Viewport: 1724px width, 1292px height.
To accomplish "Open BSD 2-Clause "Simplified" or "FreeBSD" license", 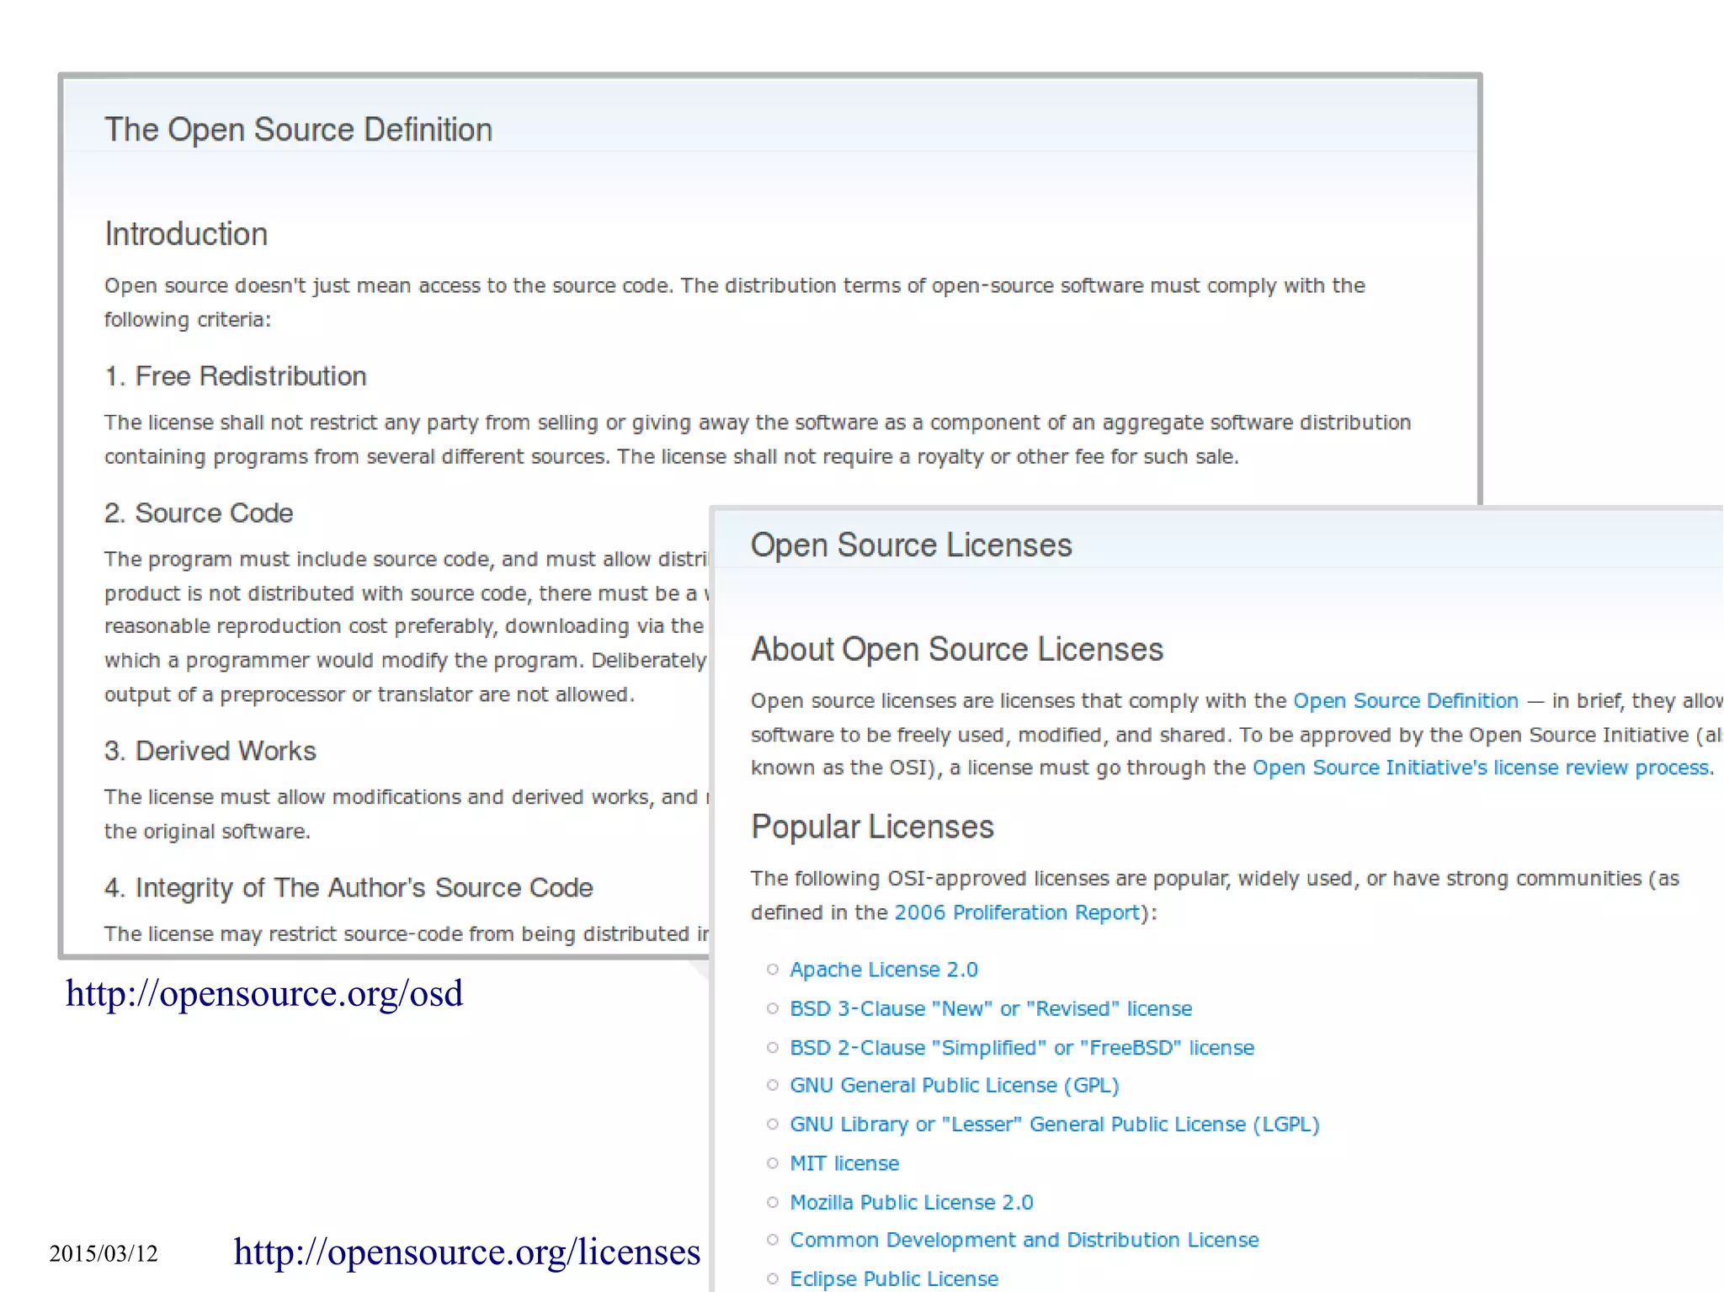I will click(x=1022, y=1048).
